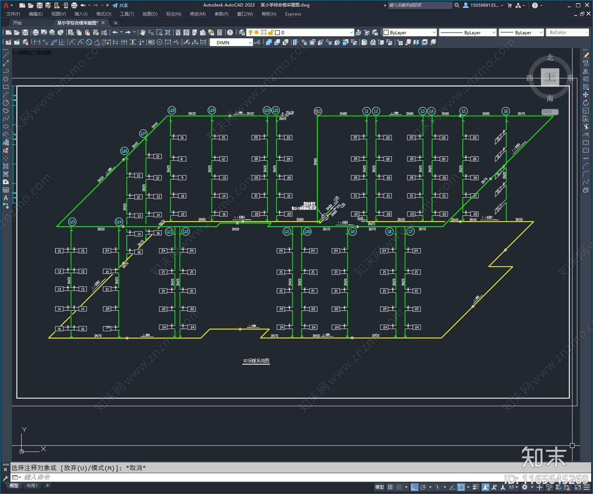The image size is (593, 494).
Task: Click the Plot printer icon
Action: pos(36,33)
